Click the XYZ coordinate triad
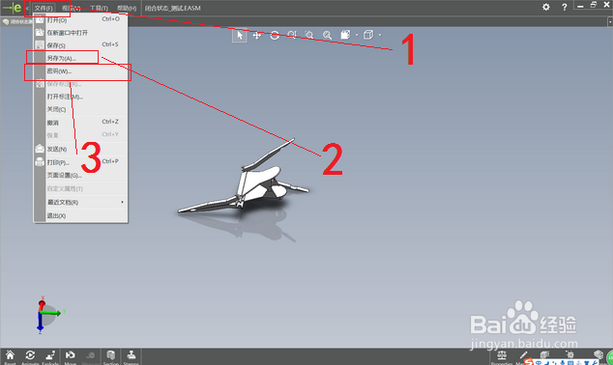 48,315
